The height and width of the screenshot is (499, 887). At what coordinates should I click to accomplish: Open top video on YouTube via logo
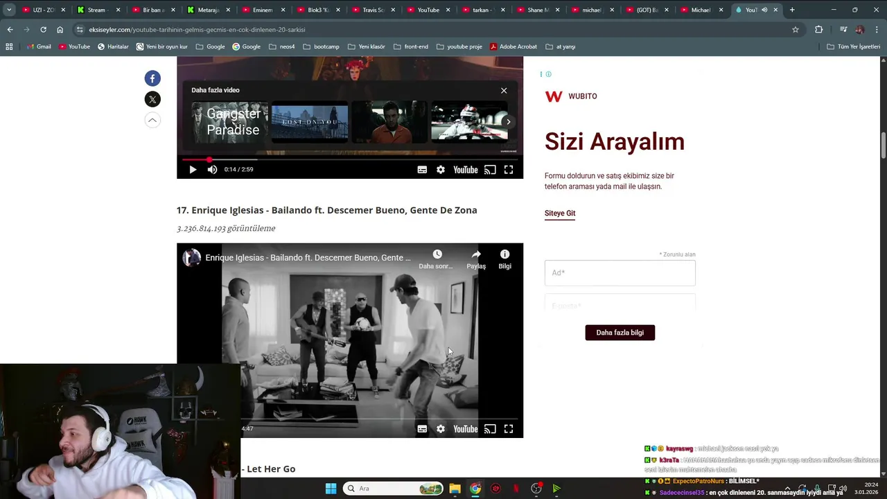point(466,170)
